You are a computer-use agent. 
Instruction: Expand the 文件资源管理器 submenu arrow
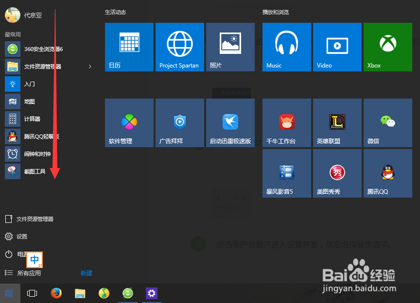click(x=89, y=67)
